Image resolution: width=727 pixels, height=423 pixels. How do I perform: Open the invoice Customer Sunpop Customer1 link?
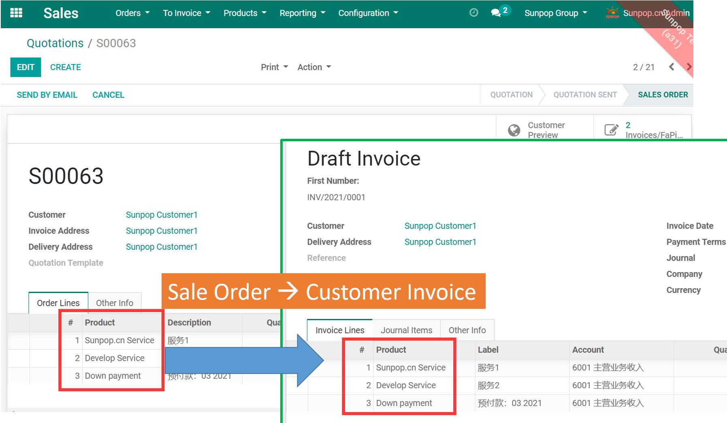(x=440, y=226)
